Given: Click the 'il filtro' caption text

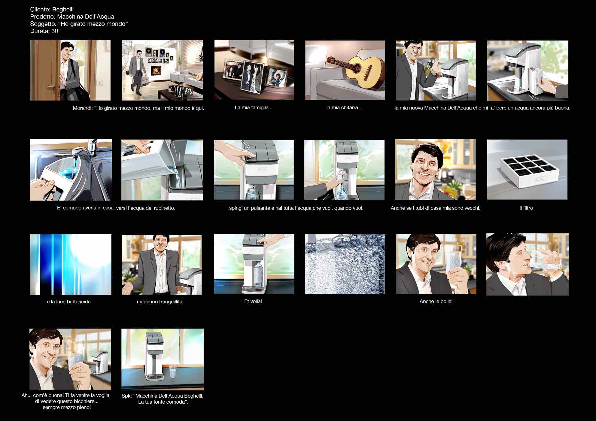Looking at the screenshot, I should (526, 208).
